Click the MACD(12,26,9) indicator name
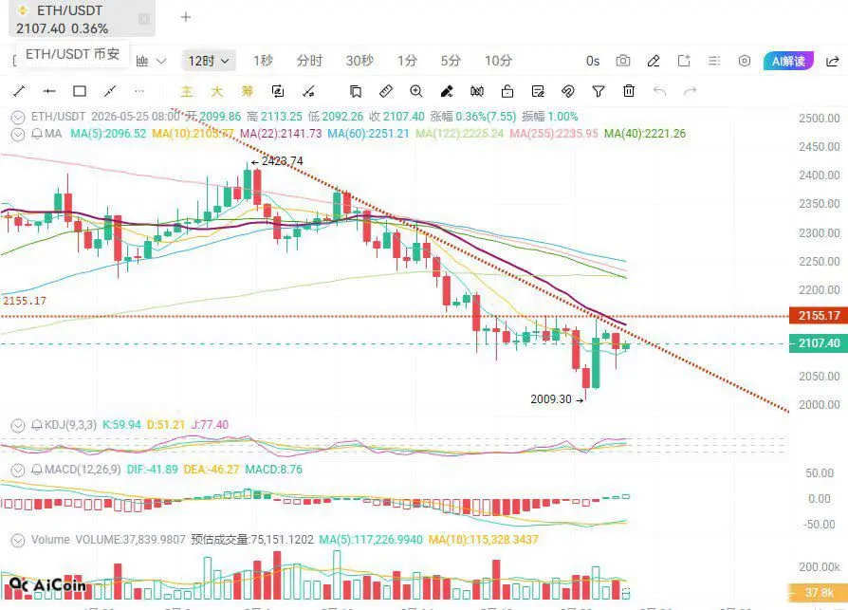Viewport: 848px width, 610px height. point(83,470)
